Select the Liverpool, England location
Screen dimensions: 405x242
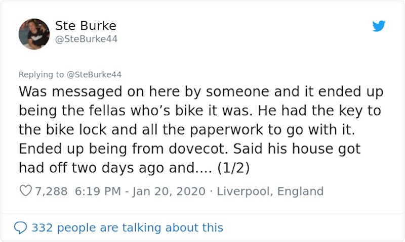270,191
